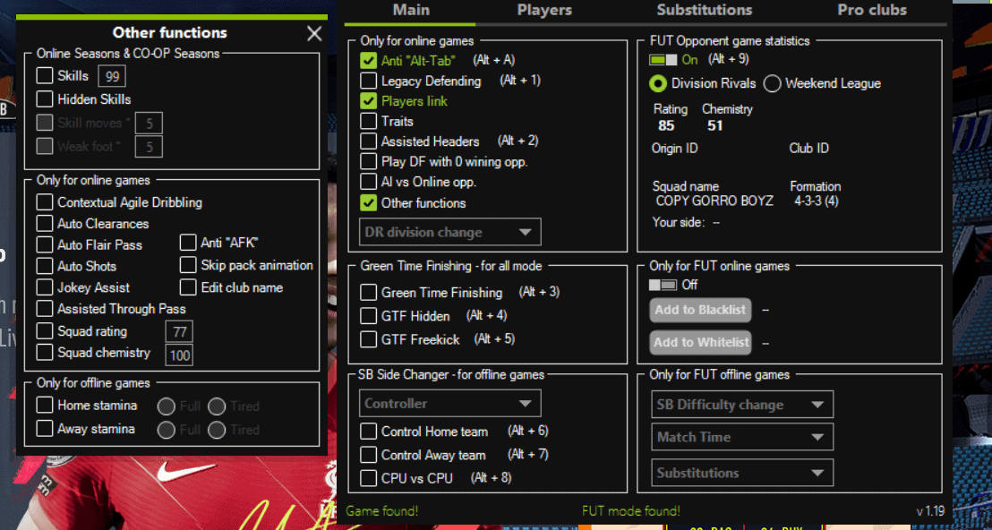This screenshot has width=992, height=530.
Task: Check Play DF with 0 wining opp.
Action: [x=368, y=162]
